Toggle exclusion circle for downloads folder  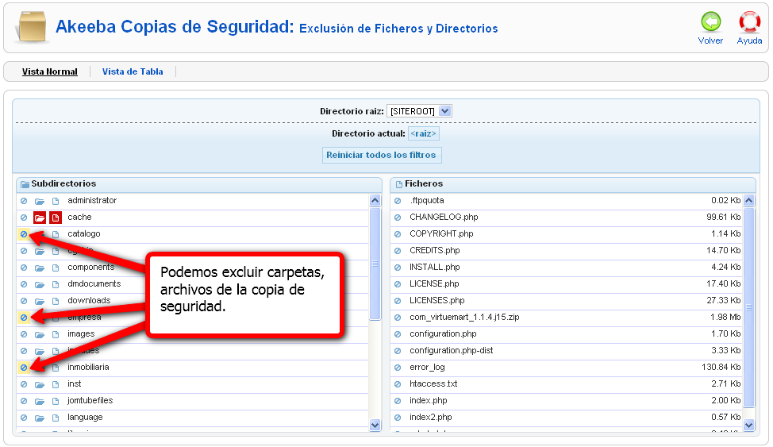(x=24, y=301)
